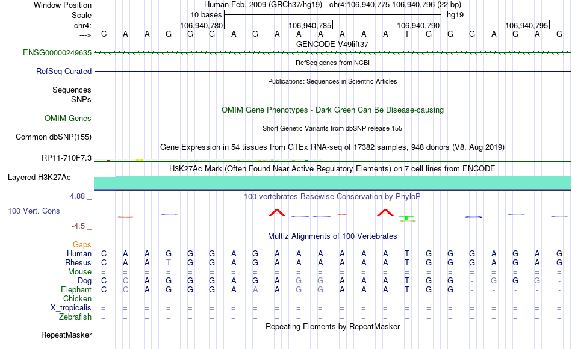The height and width of the screenshot is (349, 572).
Task: Click the Common dbSNP(155) side label
Action: point(53,137)
